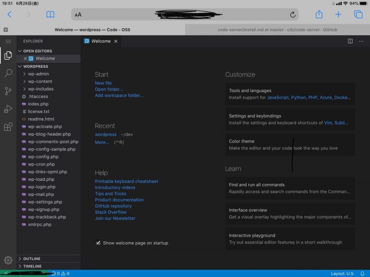The height and width of the screenshot is (277, 370).
Task: Open the Extensions view
Action: click(8, 127)
